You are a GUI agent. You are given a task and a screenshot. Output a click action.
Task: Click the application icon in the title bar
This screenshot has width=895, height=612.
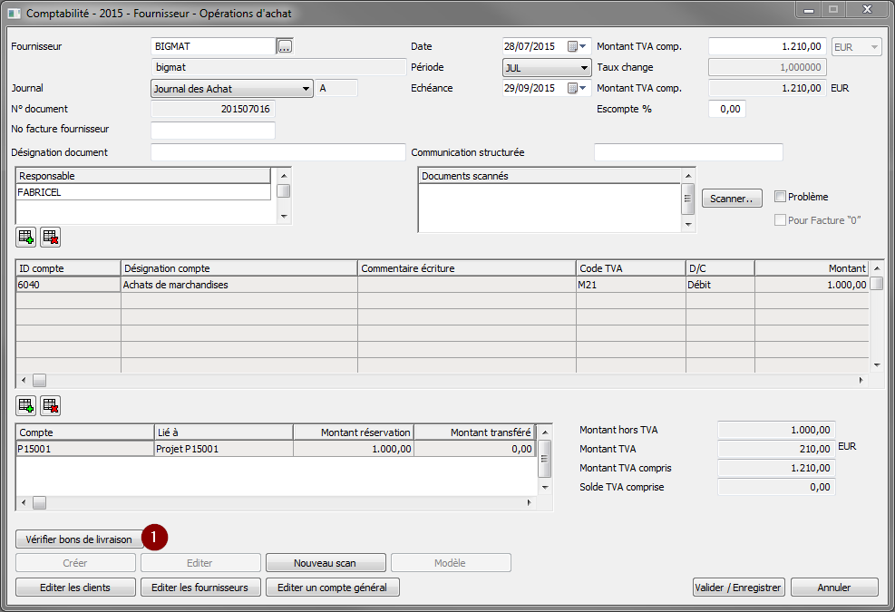click(15, 14)
